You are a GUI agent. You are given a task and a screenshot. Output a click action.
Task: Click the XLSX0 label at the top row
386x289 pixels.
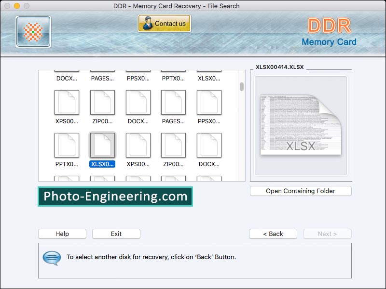(209, 78)
